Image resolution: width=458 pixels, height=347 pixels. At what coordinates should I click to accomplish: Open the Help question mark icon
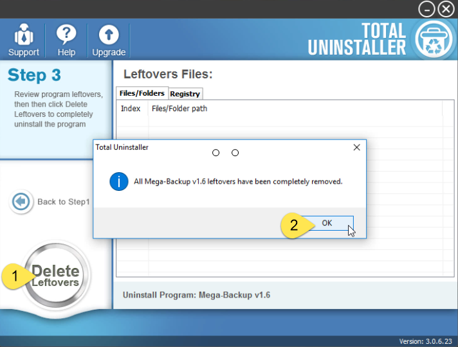pos(66,35)
